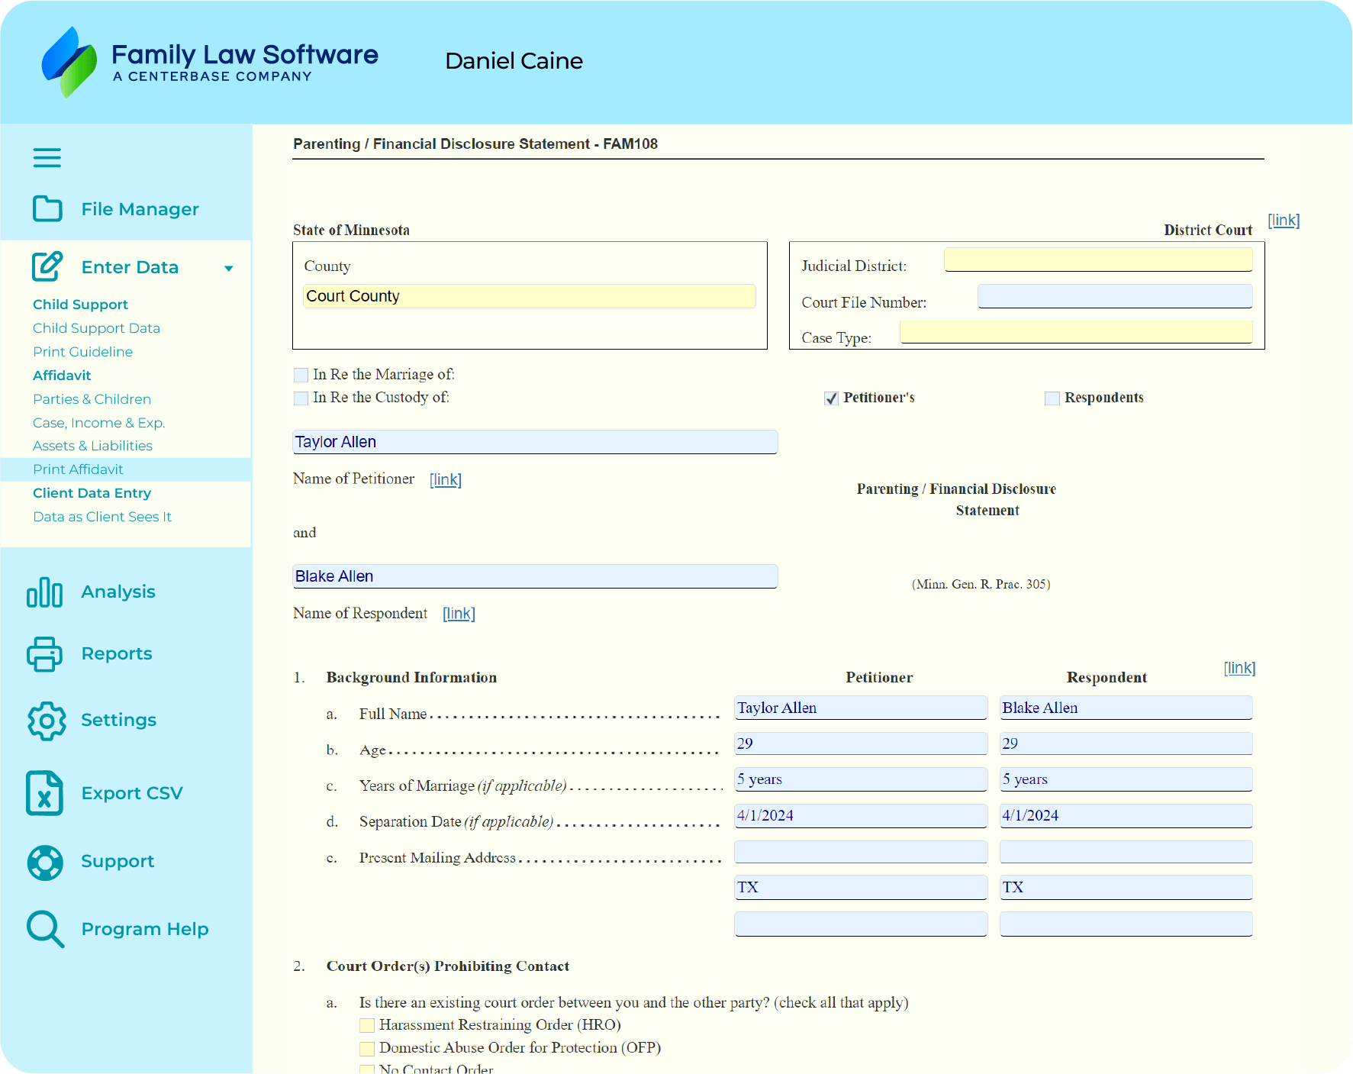
Task: Collapse the Enter Data dropdown arrow
Action: point(228,268)
